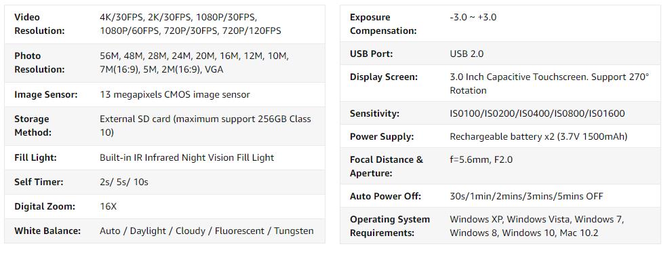Click the 4K/30FPS video resolution text

(191, 24)
